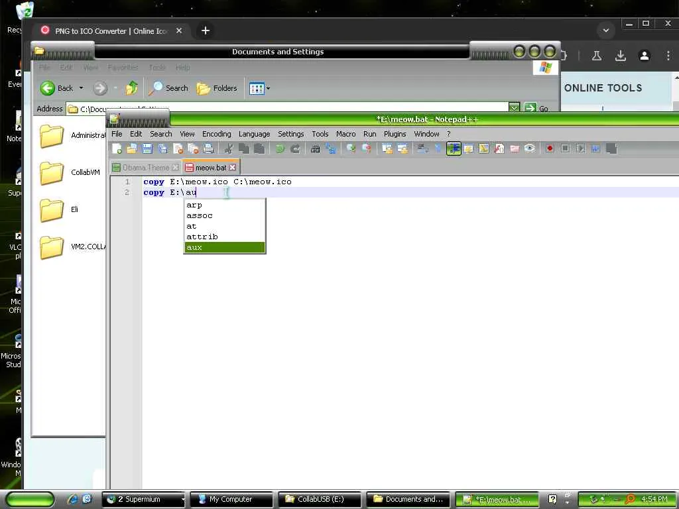679x509 pixels.
Task: Toggle the Function List panel icon
Action: click(x=499, y=149)
